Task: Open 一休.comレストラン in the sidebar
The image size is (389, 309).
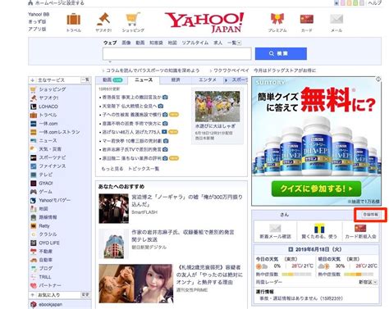Action: point(59,132)
